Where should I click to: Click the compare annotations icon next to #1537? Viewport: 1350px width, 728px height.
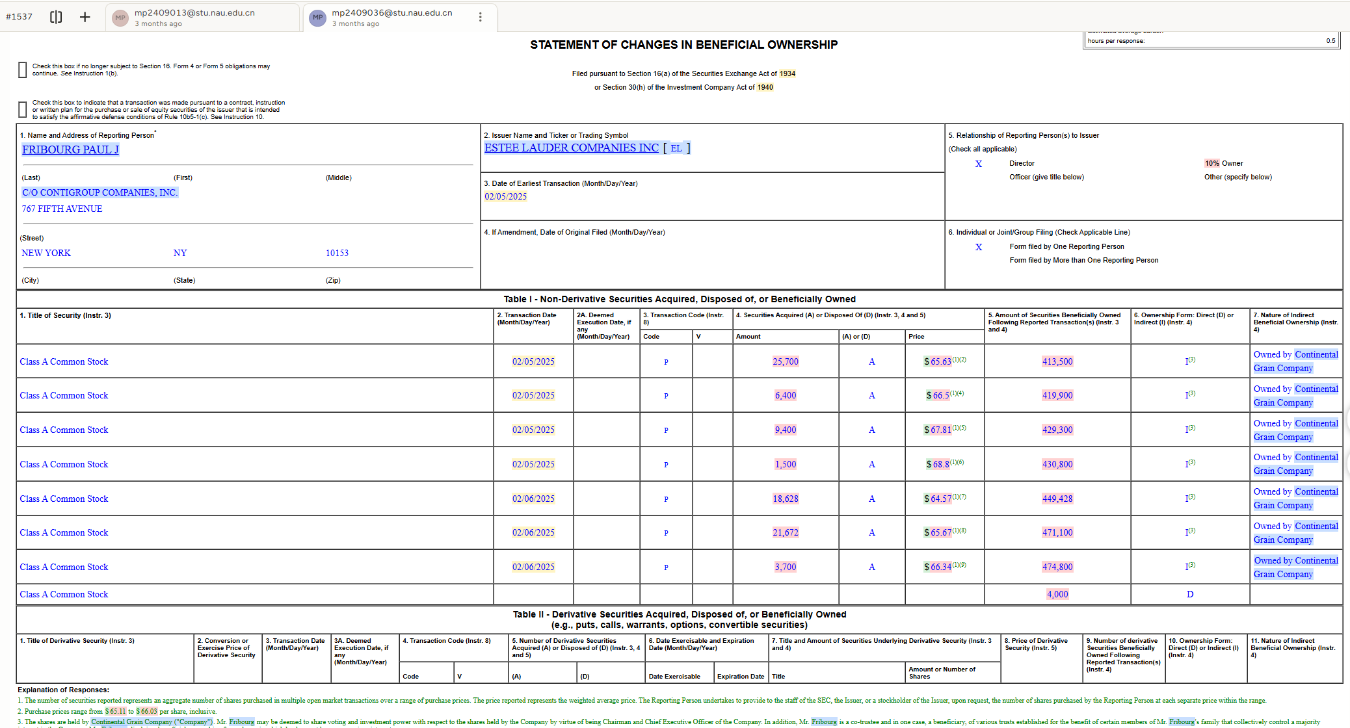[56, 17]
